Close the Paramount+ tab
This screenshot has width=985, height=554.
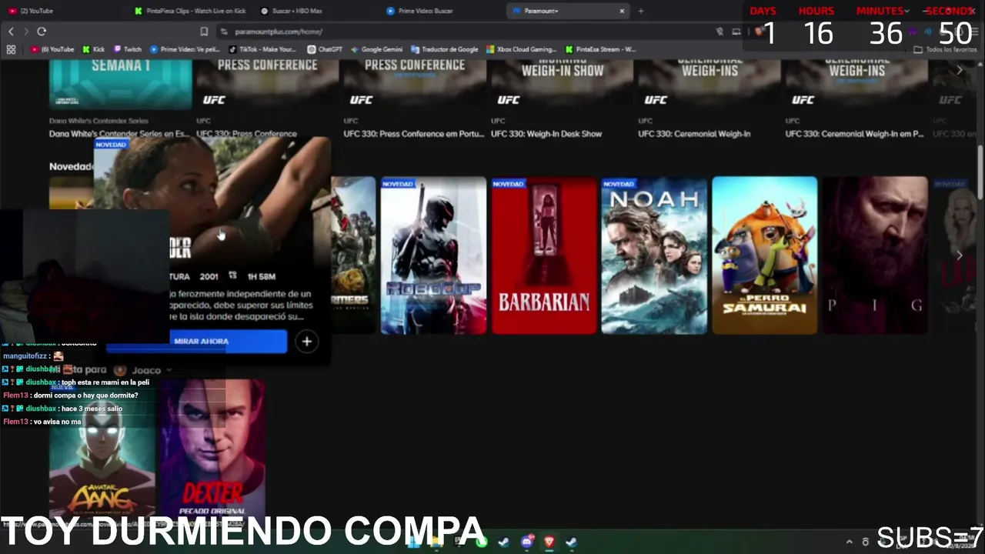point(622,11)
